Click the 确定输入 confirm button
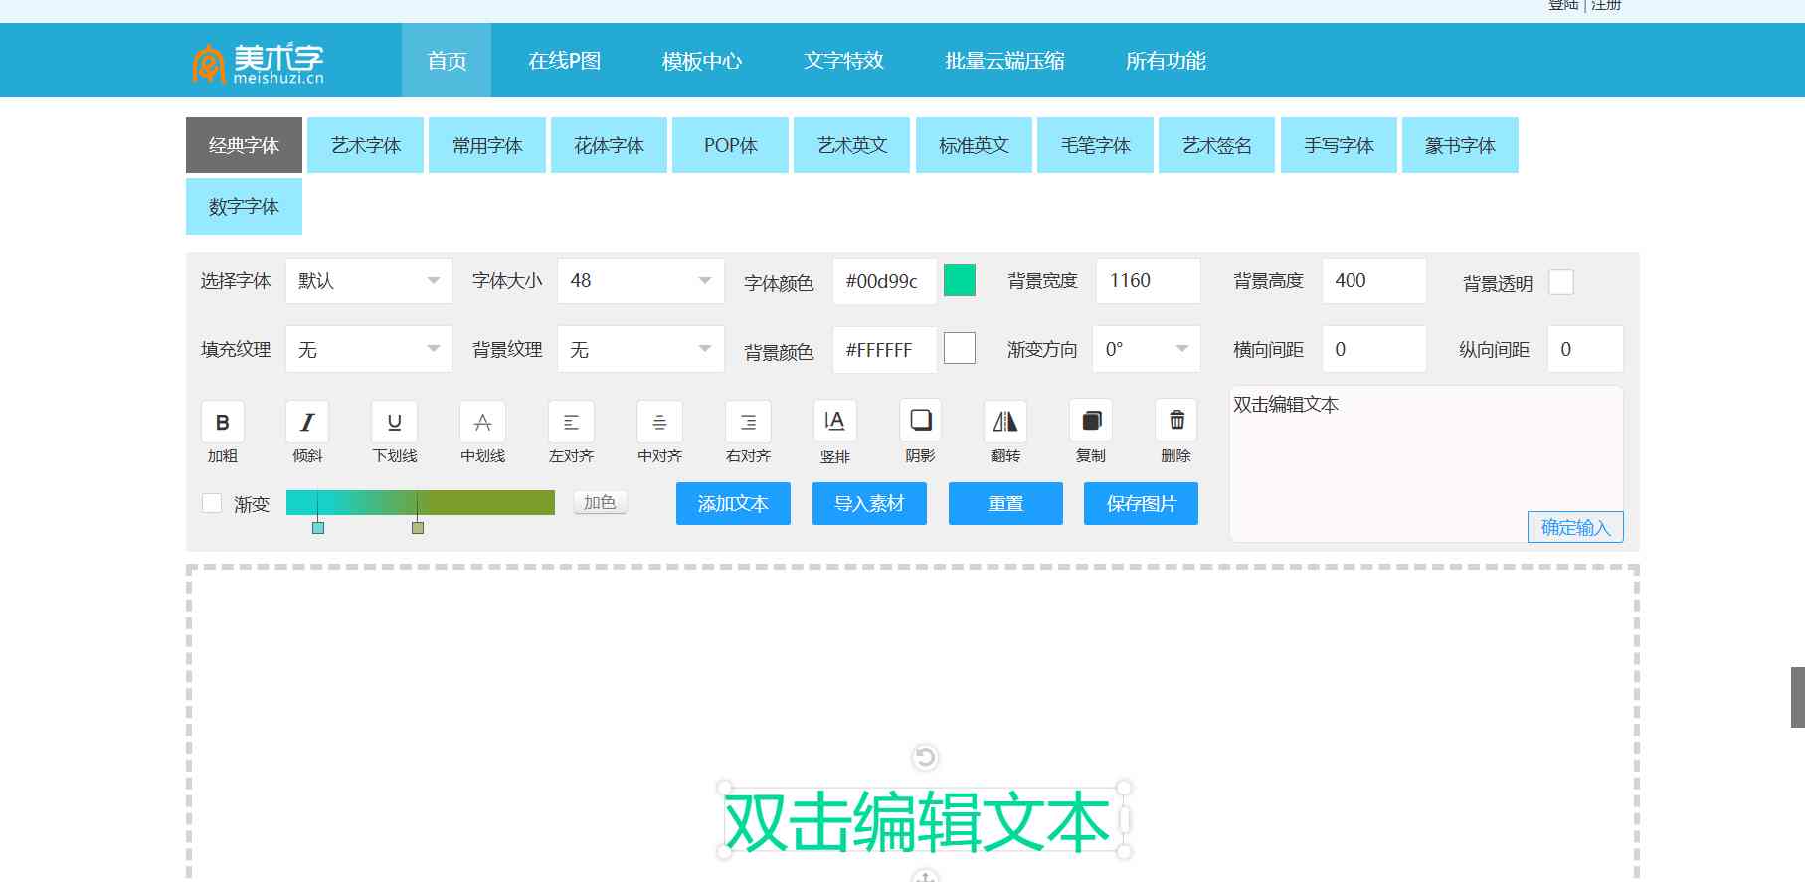Screen dimensions: 1805x882 pyautogui.click(x=1575, y=527)
